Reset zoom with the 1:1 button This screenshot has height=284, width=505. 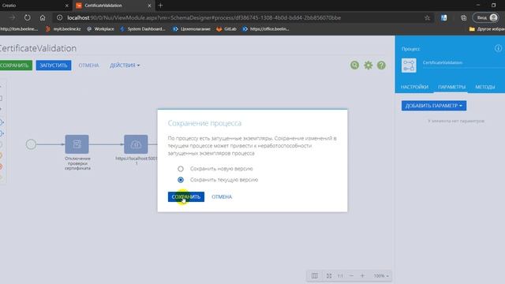click(x=340, y=276)
